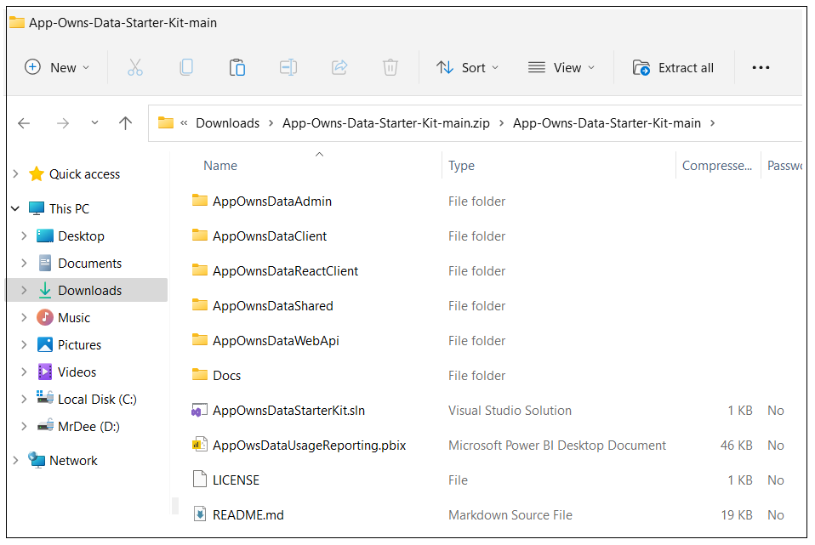The width and height of the screenshot is (815, 545).
Task: Select the AppOwnsDataStarterKit.sln file name
Action: pyautogui.click(x=289, y=411)
